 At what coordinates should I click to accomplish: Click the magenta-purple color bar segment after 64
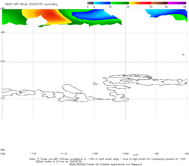pyautogui.click(x=177, y=3)
